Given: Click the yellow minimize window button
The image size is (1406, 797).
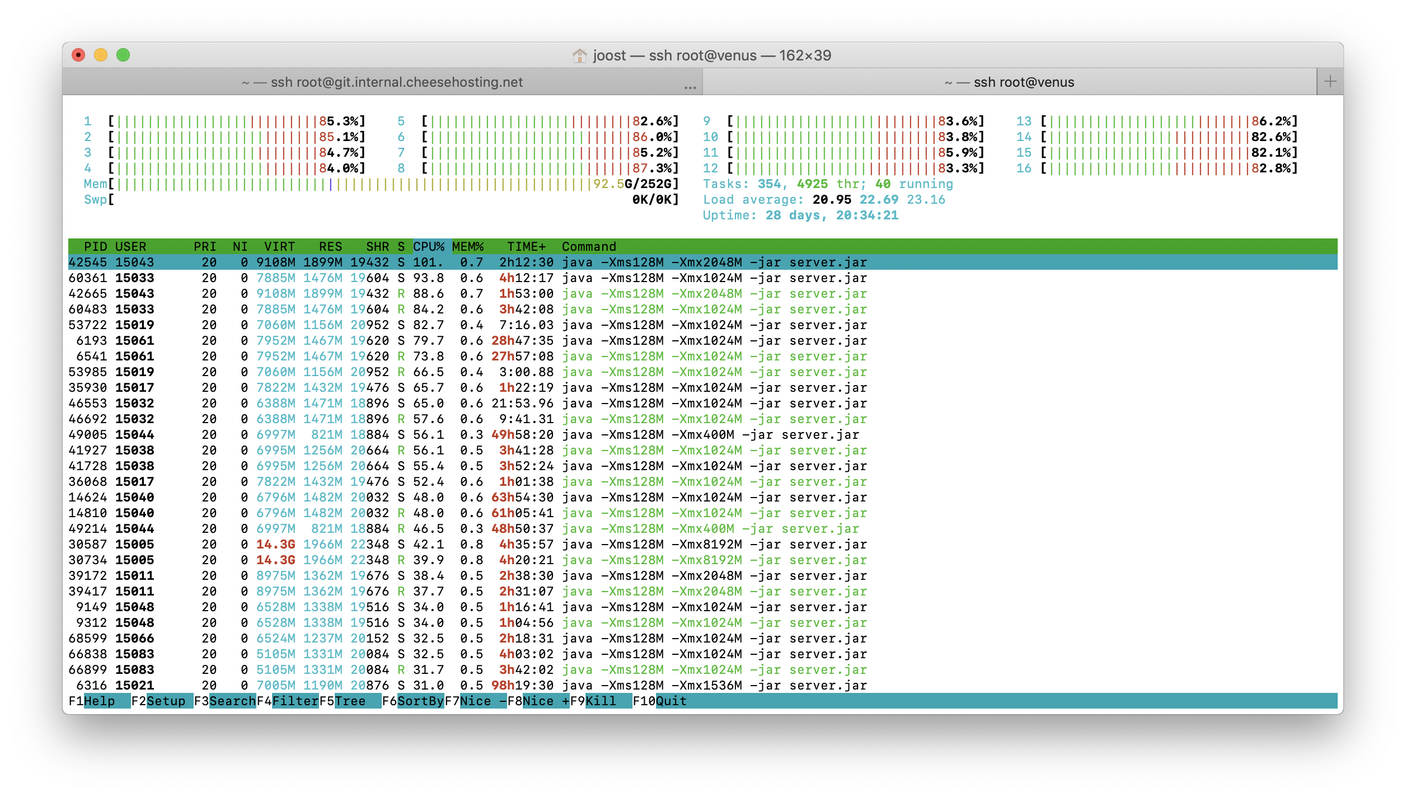Looking at the screenshot, I should click(101, 55).
